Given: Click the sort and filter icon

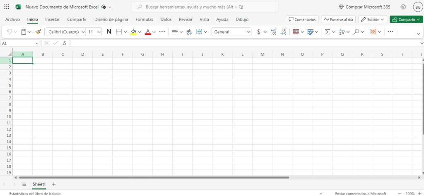Looking at the screenshot, I should (342, 32).
